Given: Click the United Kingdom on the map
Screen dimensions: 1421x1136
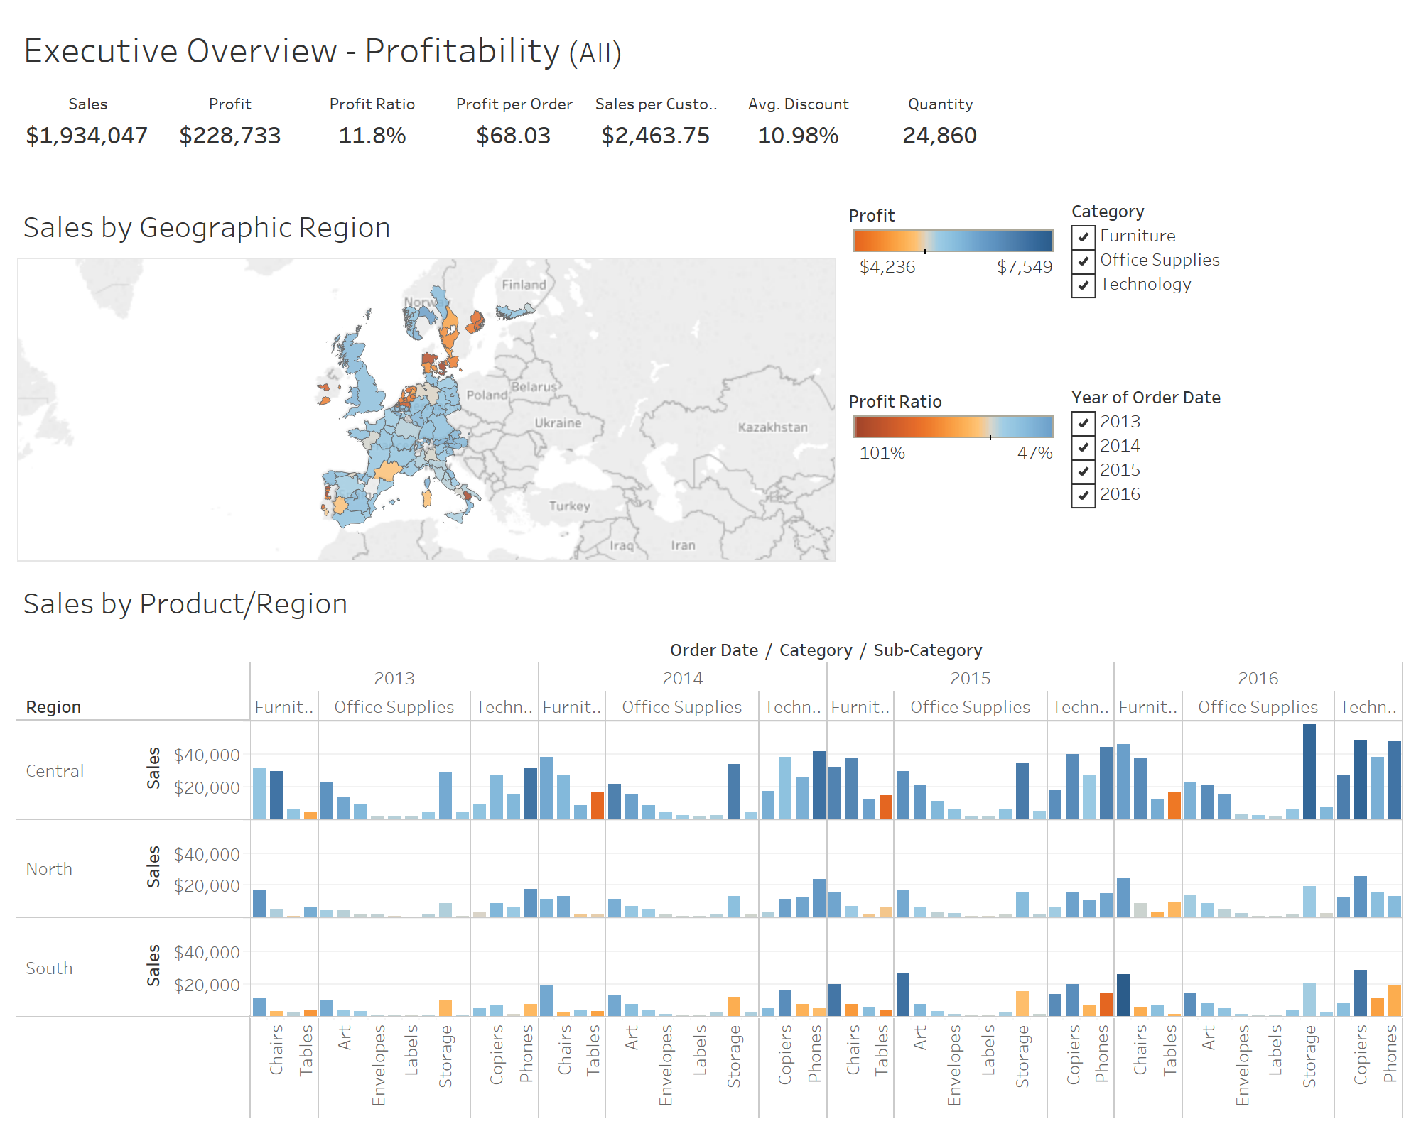Looking at the screenshot, I should 367,392.
